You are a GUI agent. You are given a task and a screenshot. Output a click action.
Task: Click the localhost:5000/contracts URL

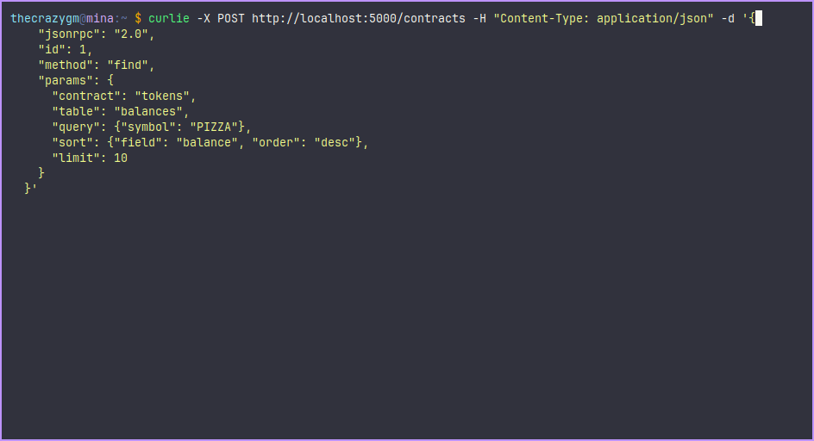coord(358,18)
